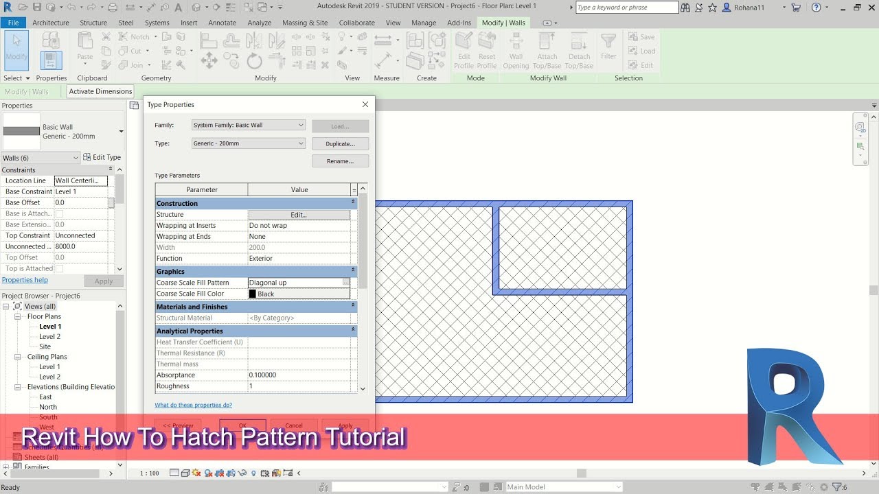
Task: Click the Save selection icon
Action: [640, 37]
